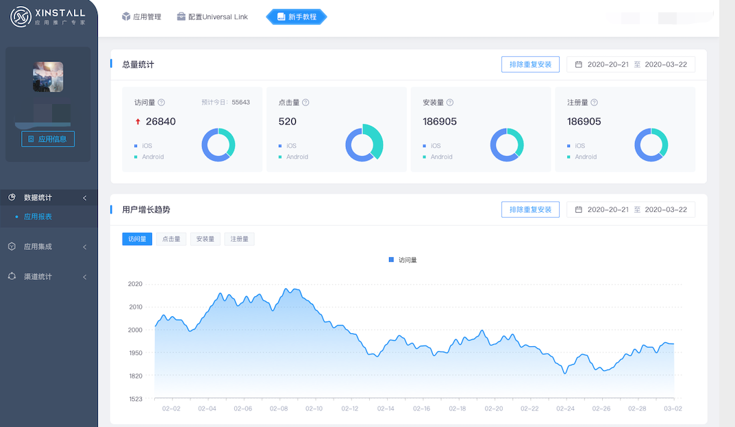Viewport: 735px width, 427px height.
Task: Click the 排除重复安装 button in 总量统计
Action: (x=530, y=64)
